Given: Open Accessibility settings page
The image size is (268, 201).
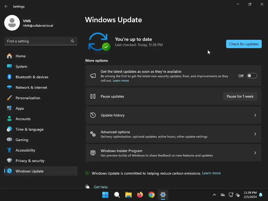Looking at the screenshot, I should (x=41, y=150).
